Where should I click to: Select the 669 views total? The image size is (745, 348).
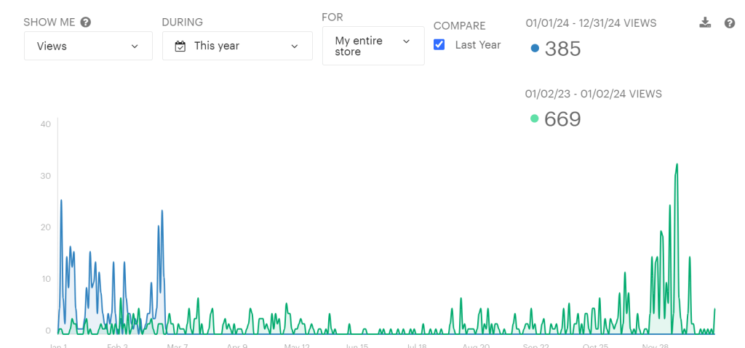point(562,118)
